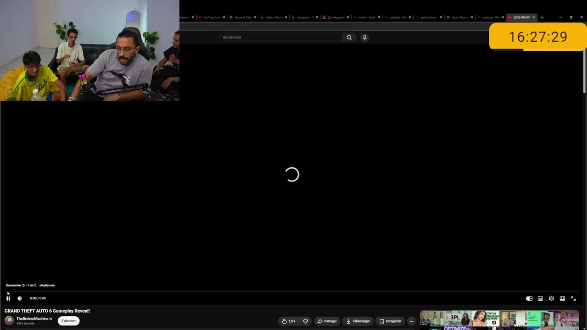Open TheBrokenMachine channel avatar

9,320
